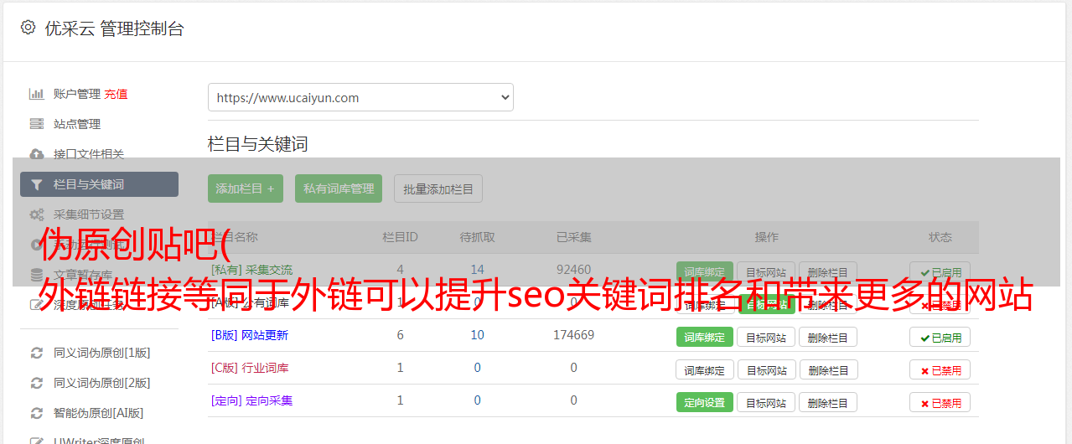Open 账户管理 via its bar chart icon
1072x444 pixels.
pyautogui.click(x=37, y=94)
